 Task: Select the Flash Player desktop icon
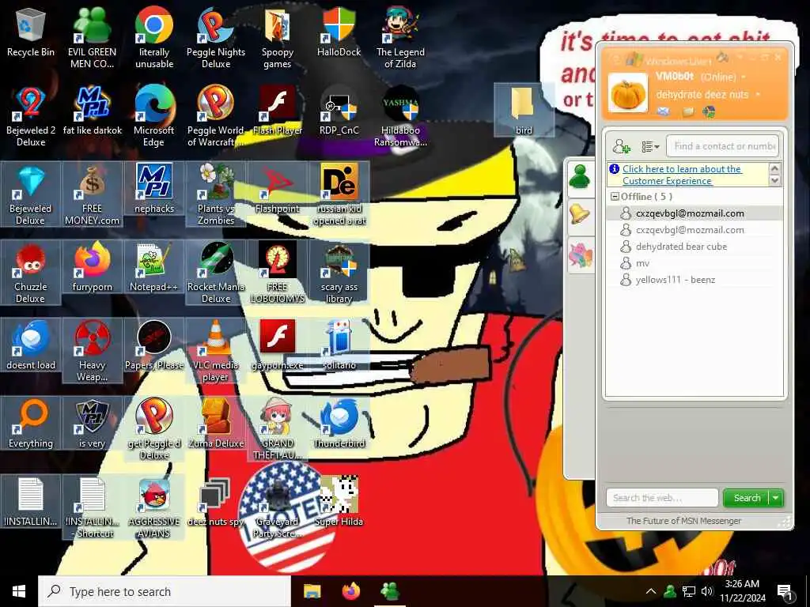pyautogui.click(x=278, y=111)
